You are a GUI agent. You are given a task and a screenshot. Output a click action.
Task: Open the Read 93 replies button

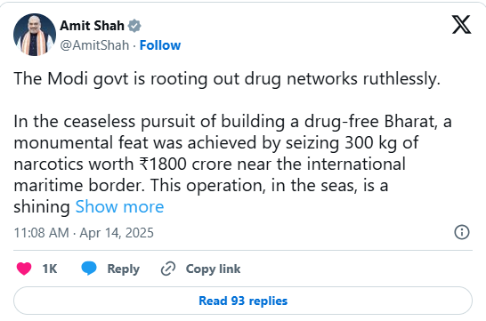[243, 301]
